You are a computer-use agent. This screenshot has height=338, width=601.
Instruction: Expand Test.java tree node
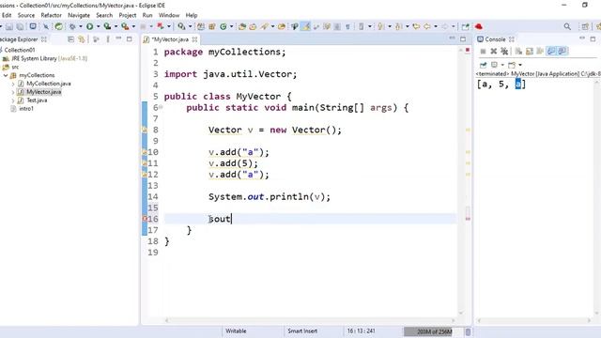pos(13,100)
